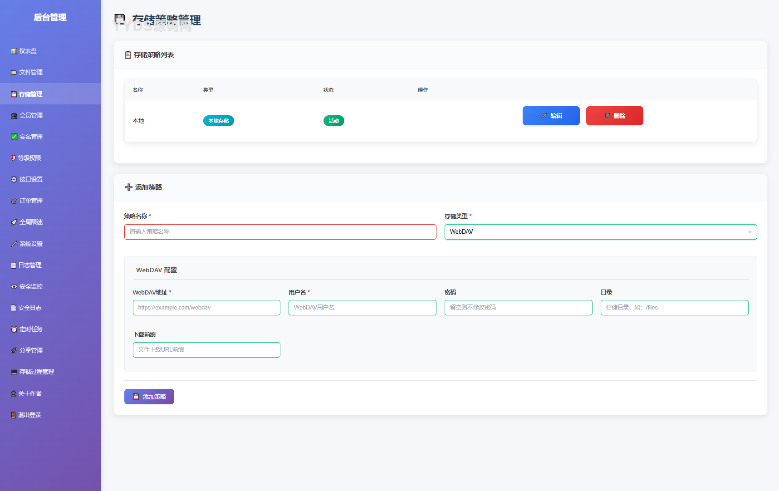
Task: Click the 密码 input field
Action: (518, 308)
